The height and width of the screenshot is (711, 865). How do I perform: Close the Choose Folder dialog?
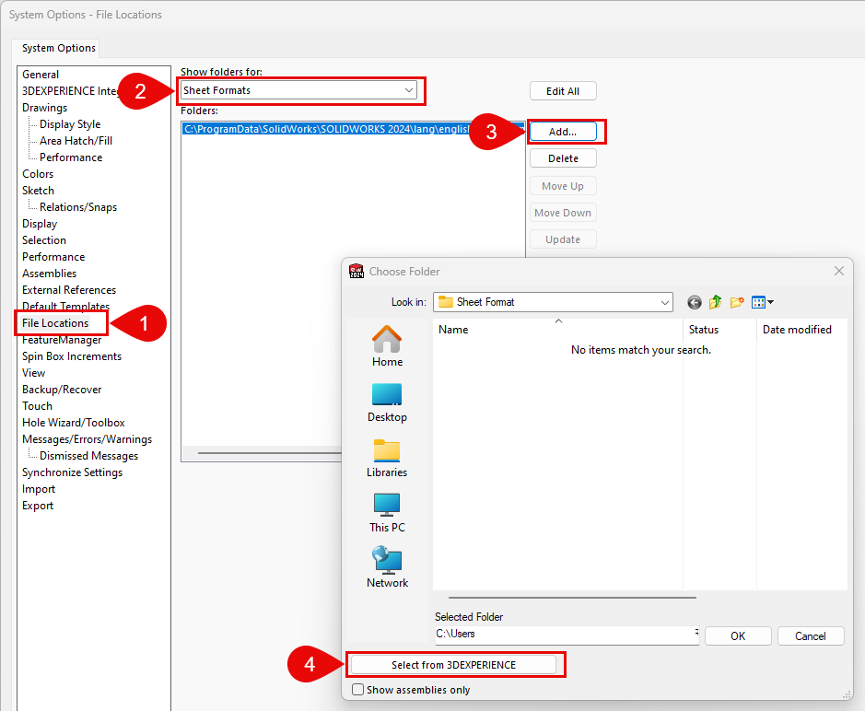point(839,271)
